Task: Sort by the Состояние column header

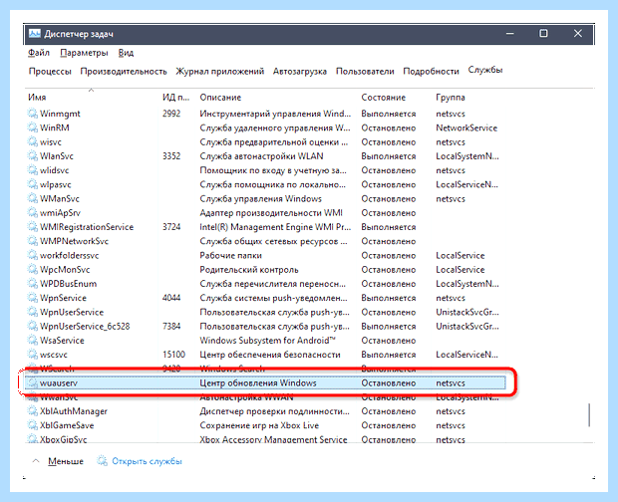Action: point(383,98)
